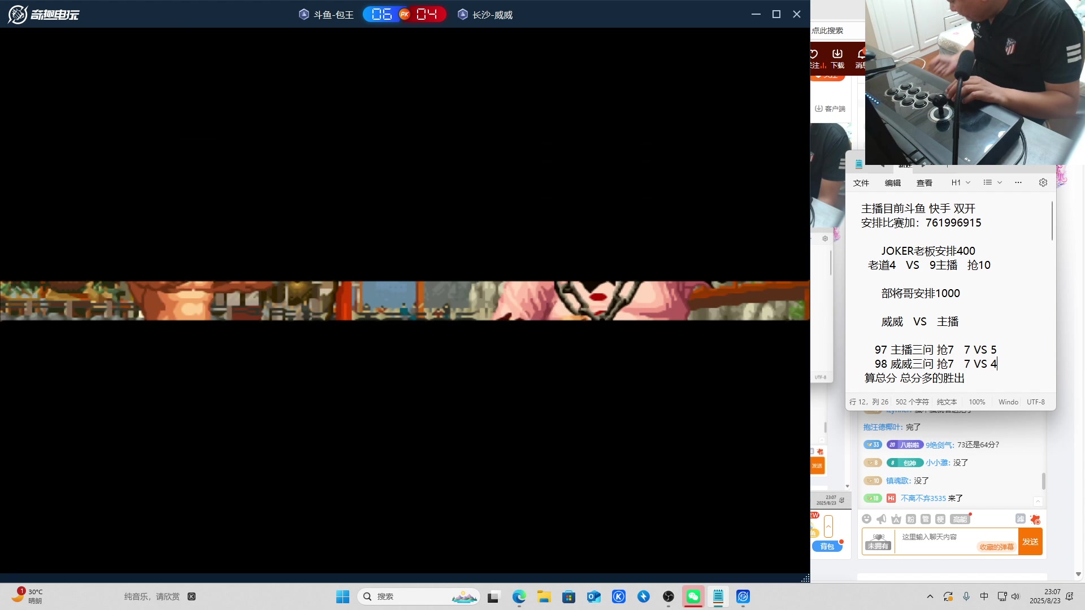Open Microsoft Store from taskbar
1085x610 pixels.
[568, 596]
